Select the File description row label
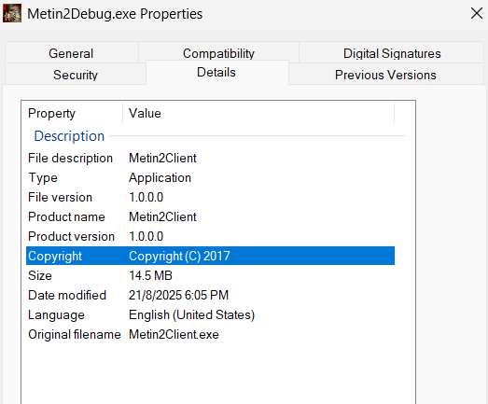The width and height of the screenshot is (488, 404). (x=70, y=158)
